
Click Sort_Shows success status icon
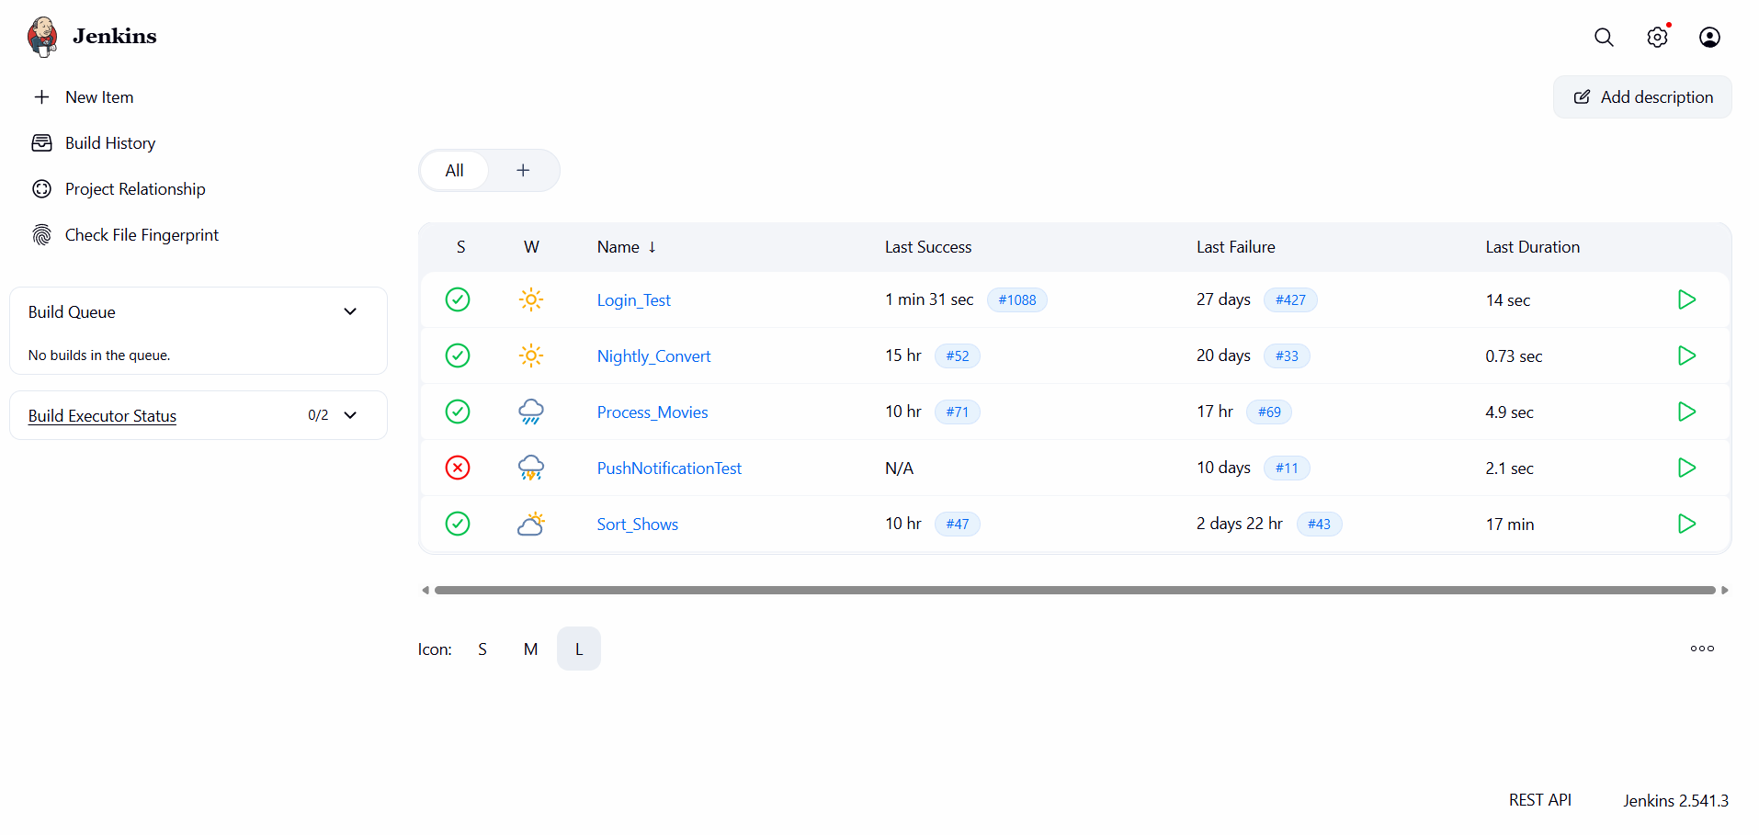tap(458, 524)
